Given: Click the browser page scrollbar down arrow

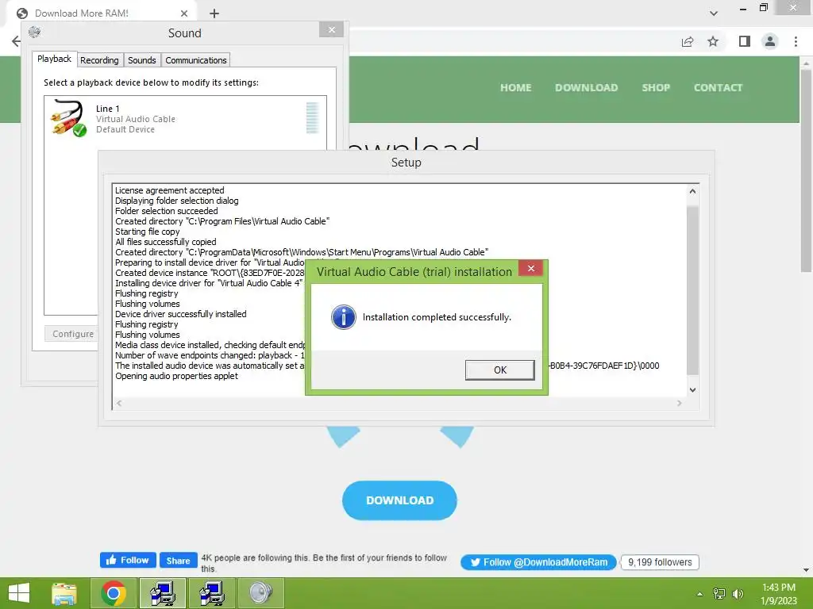Looking at the screenshot, I should (806, 570).
